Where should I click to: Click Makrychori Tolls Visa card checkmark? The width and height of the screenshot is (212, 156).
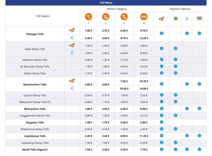click(199, 108)
